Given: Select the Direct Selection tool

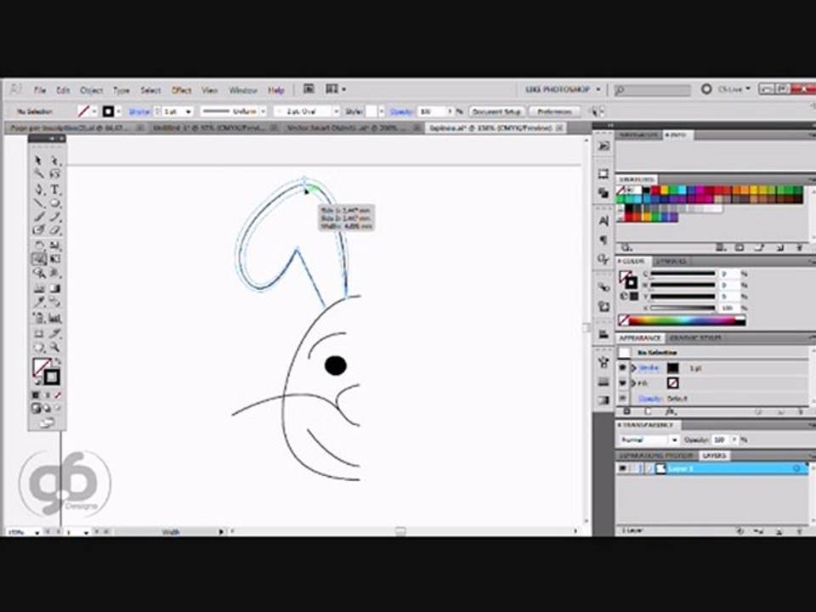Looking at the screenshot, I should 54,161.
